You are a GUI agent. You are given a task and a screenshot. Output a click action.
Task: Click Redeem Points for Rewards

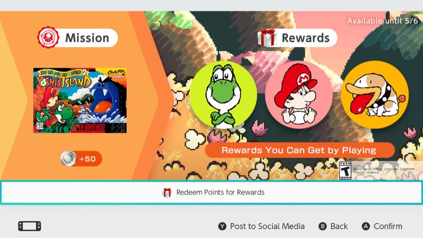pyautogui.click(x=211, y=192)
